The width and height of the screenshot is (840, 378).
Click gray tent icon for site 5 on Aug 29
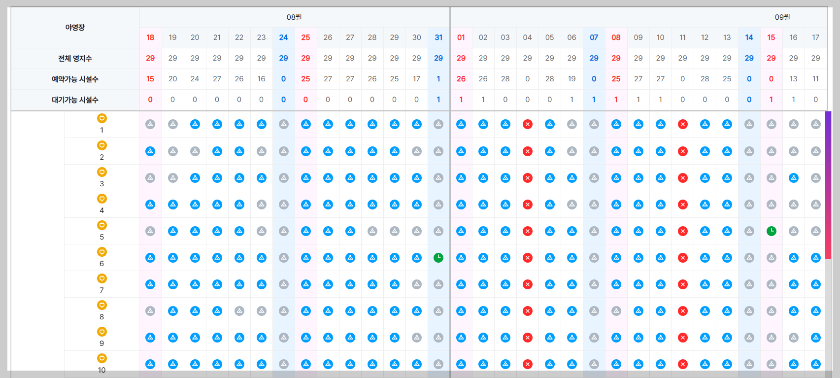pyautogui.click(x=395, y=231)
